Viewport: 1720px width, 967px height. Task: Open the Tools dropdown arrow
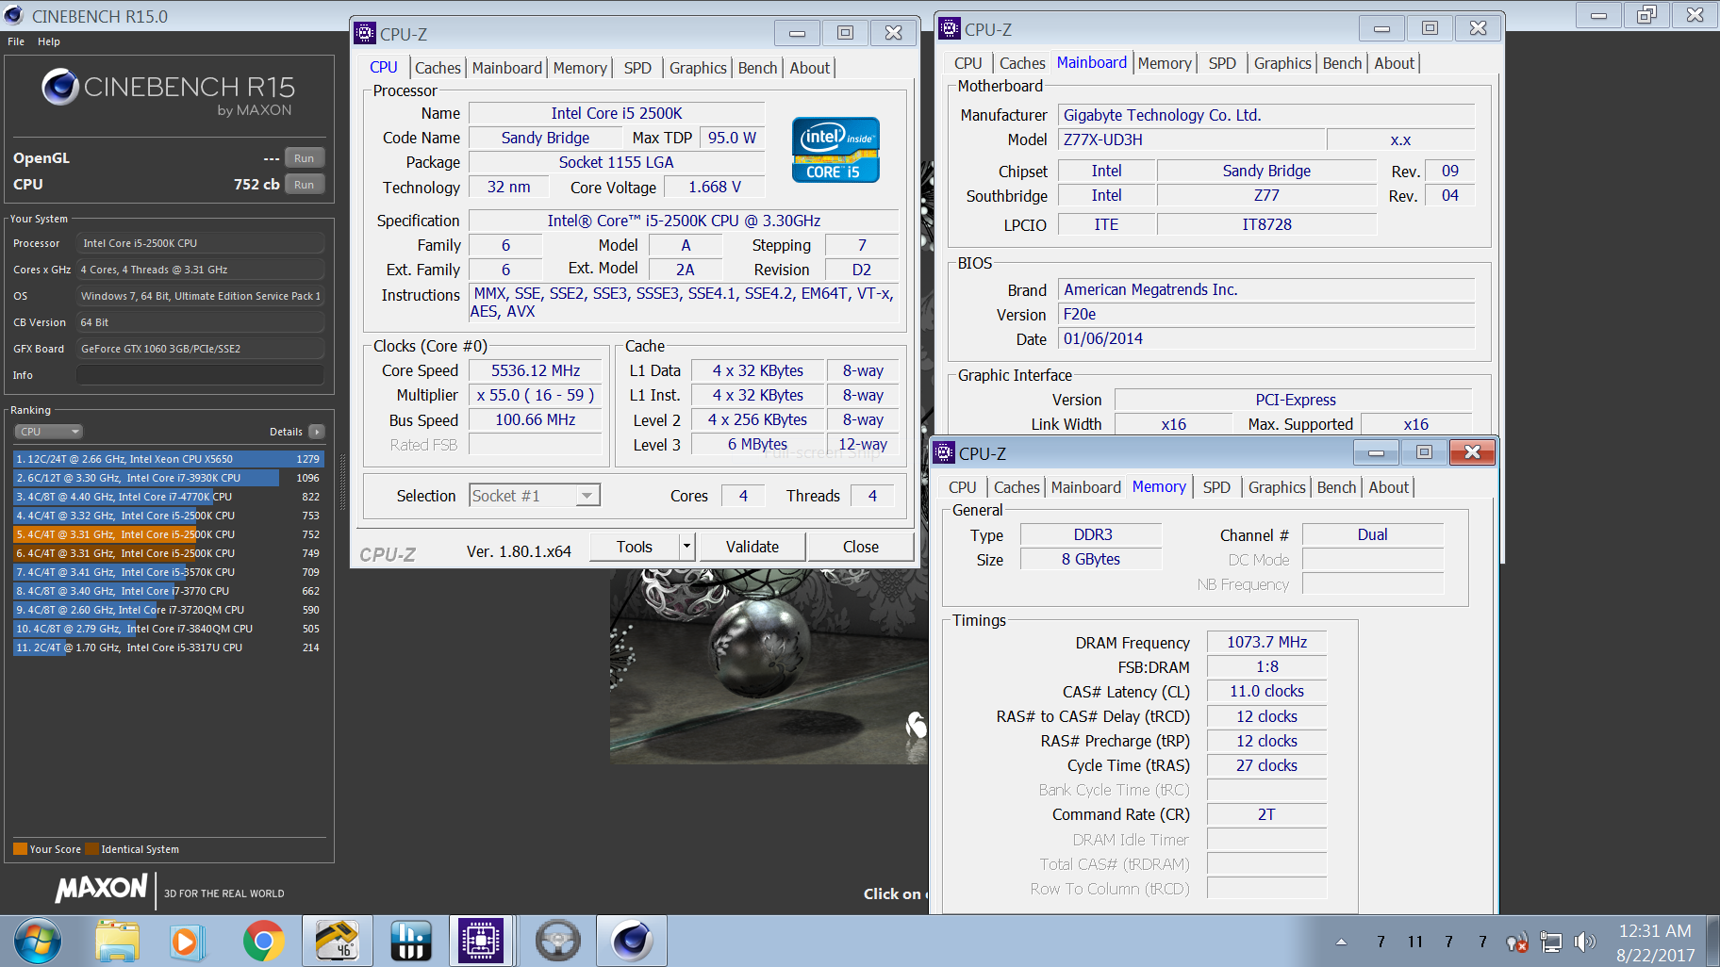click(686, 547)
